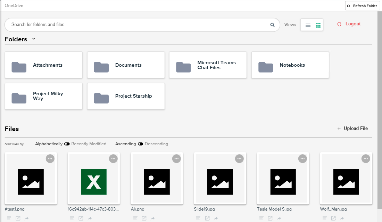This screenshot has height=222, width=382.
Task: Open more options for Tesla Model S.jpg
Action: (302, 159)
